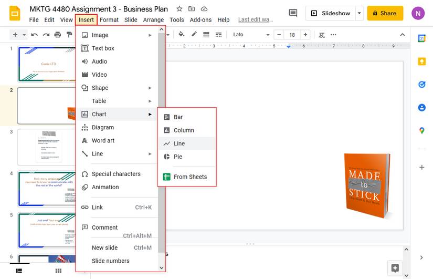Click the Move to folder icon
The height and width of the screenshot is (279, 433).
[192, 9]
